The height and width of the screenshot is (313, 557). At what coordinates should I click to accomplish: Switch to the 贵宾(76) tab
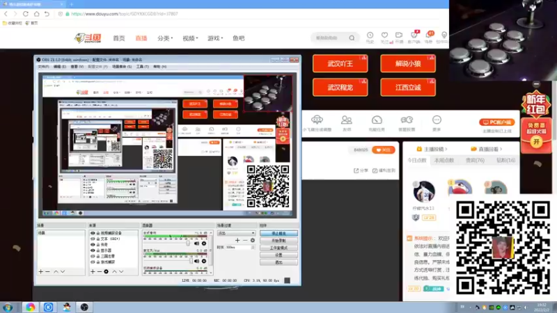tap(475, 161)
